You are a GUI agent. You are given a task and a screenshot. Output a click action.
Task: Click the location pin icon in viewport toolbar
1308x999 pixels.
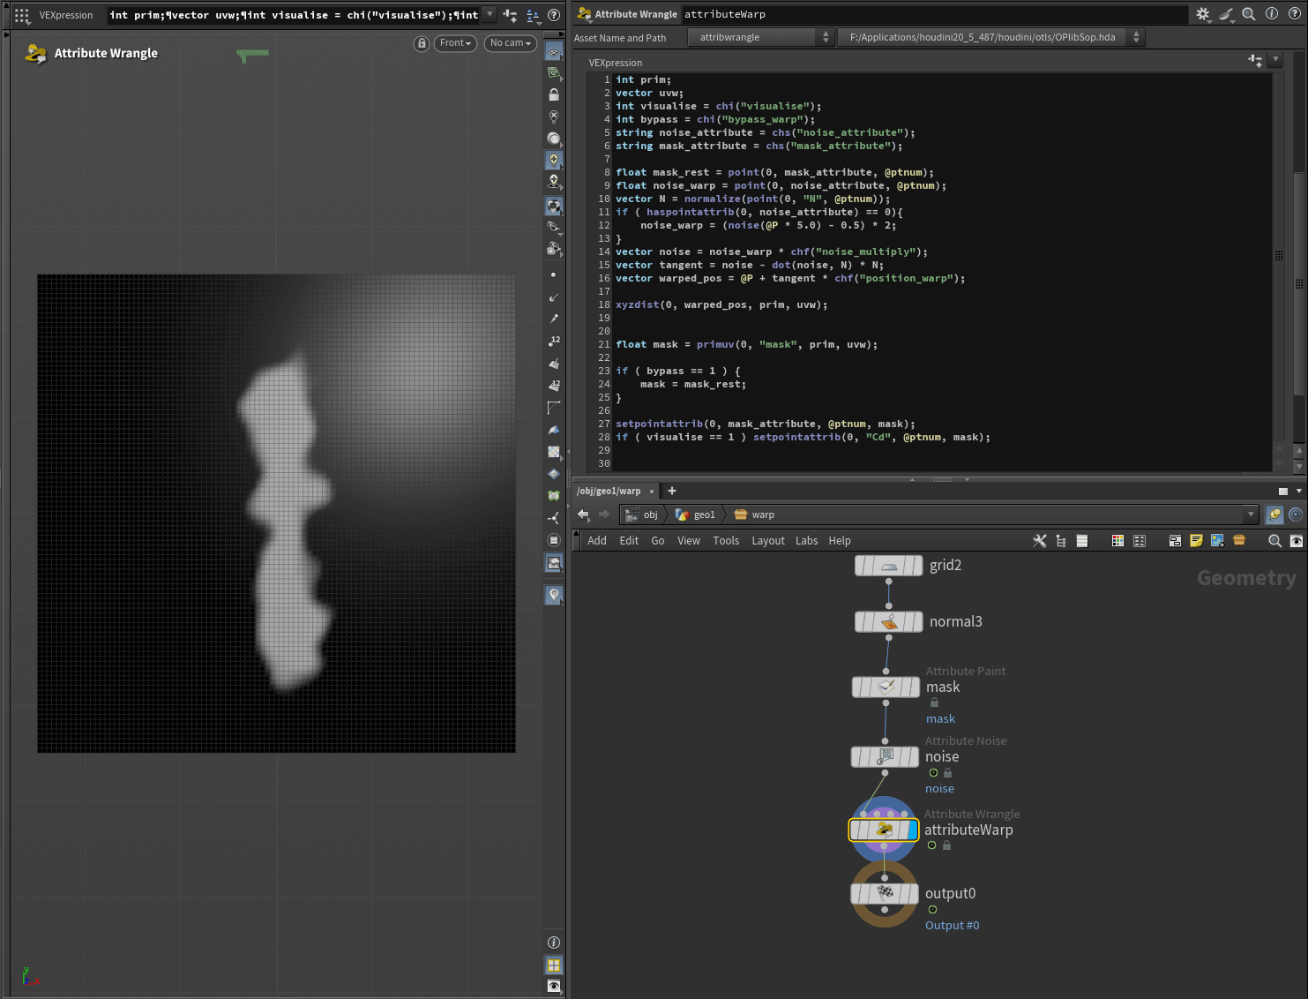[x=554, y=596]
